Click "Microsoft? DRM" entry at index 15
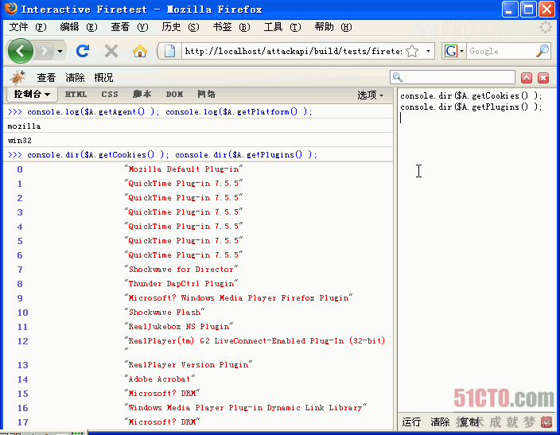 point(162,393)
